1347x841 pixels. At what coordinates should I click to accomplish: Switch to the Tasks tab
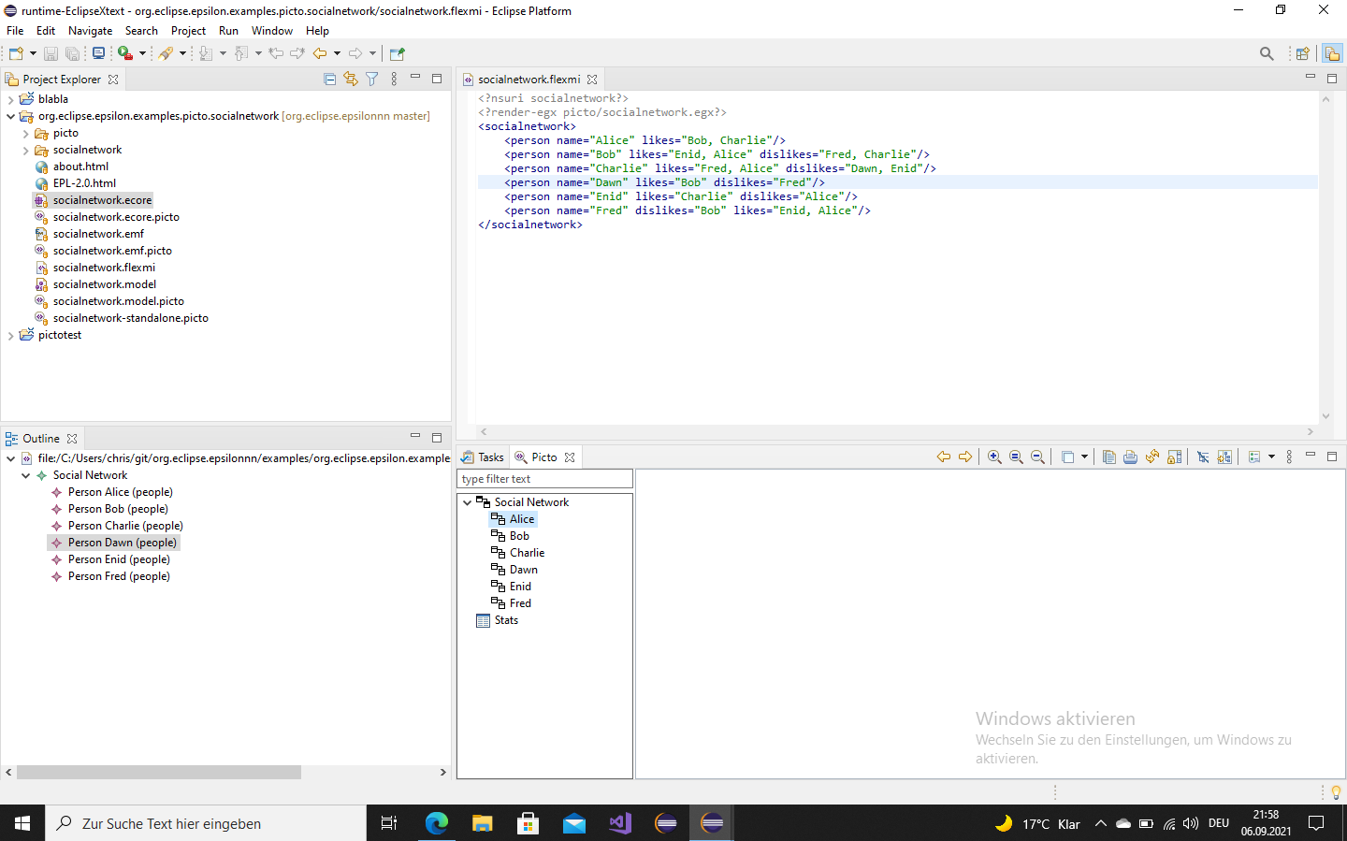pyautogui.click(x=484, y=457)
